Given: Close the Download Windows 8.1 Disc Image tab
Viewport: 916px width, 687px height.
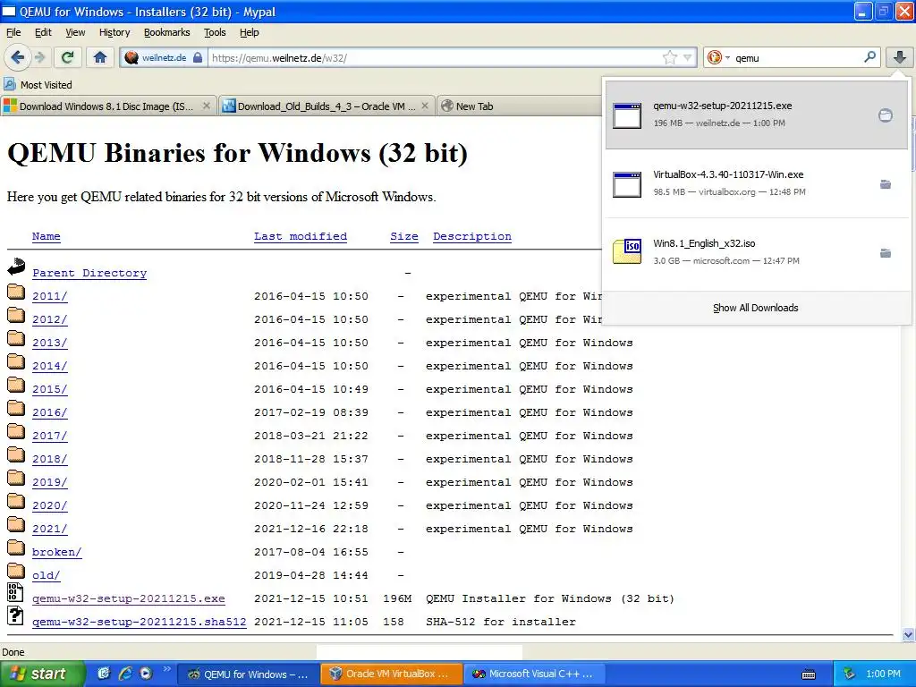Looking at the screenshot, I should (x=207, y=106).
